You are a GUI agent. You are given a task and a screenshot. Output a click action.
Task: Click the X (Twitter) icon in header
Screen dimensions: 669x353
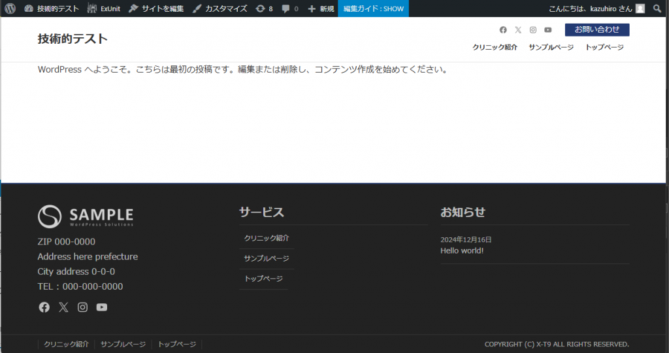(518, 30)
